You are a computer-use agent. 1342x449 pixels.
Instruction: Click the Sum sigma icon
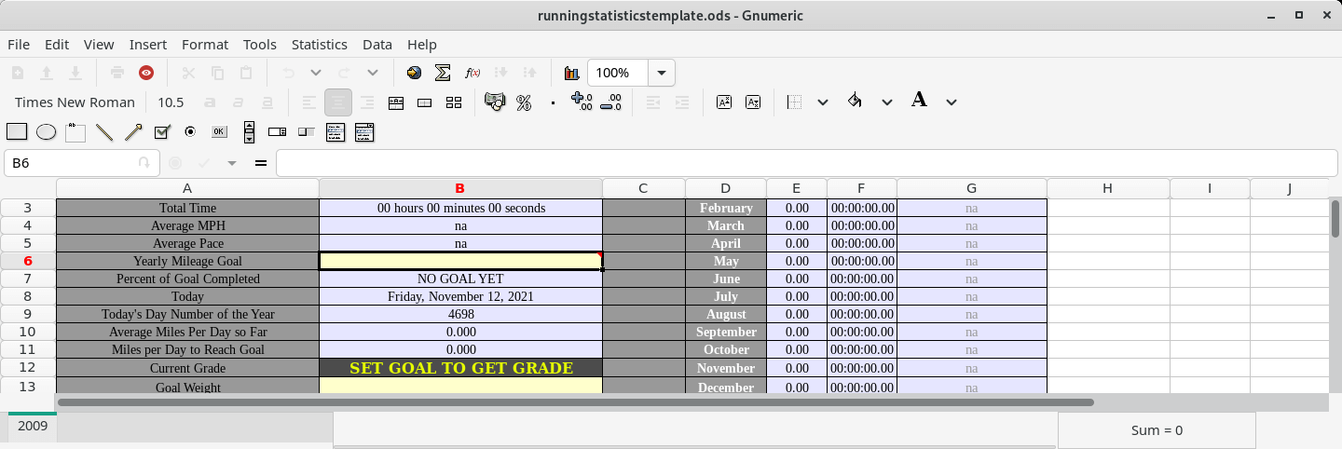(444, 73)
